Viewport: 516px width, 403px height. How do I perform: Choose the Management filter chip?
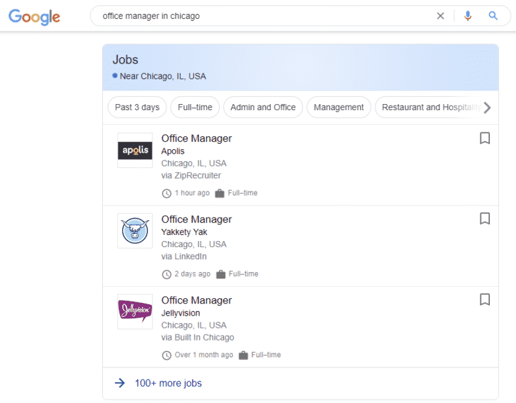click(339, 107)
